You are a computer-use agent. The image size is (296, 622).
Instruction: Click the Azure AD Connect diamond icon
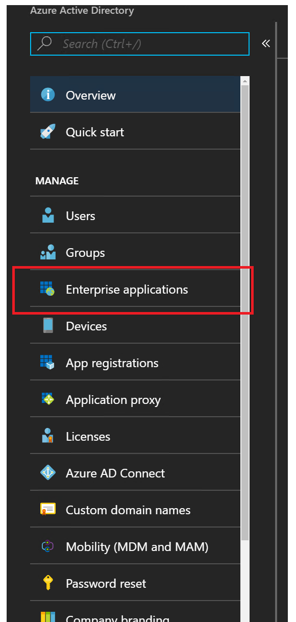(48, 473)
